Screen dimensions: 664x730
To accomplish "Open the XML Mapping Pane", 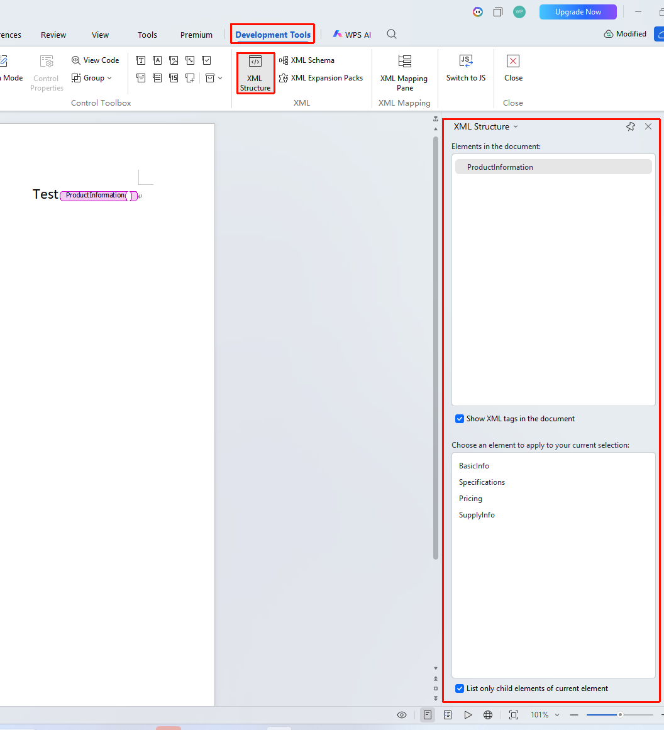I will tap(404, 73).
